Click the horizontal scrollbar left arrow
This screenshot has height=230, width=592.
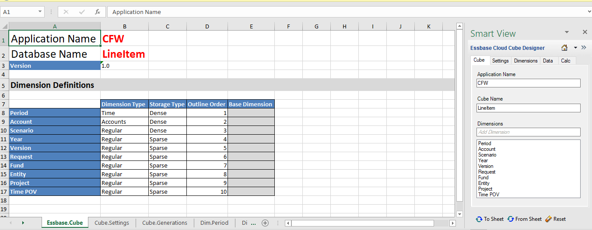click(x=288, y=223)
